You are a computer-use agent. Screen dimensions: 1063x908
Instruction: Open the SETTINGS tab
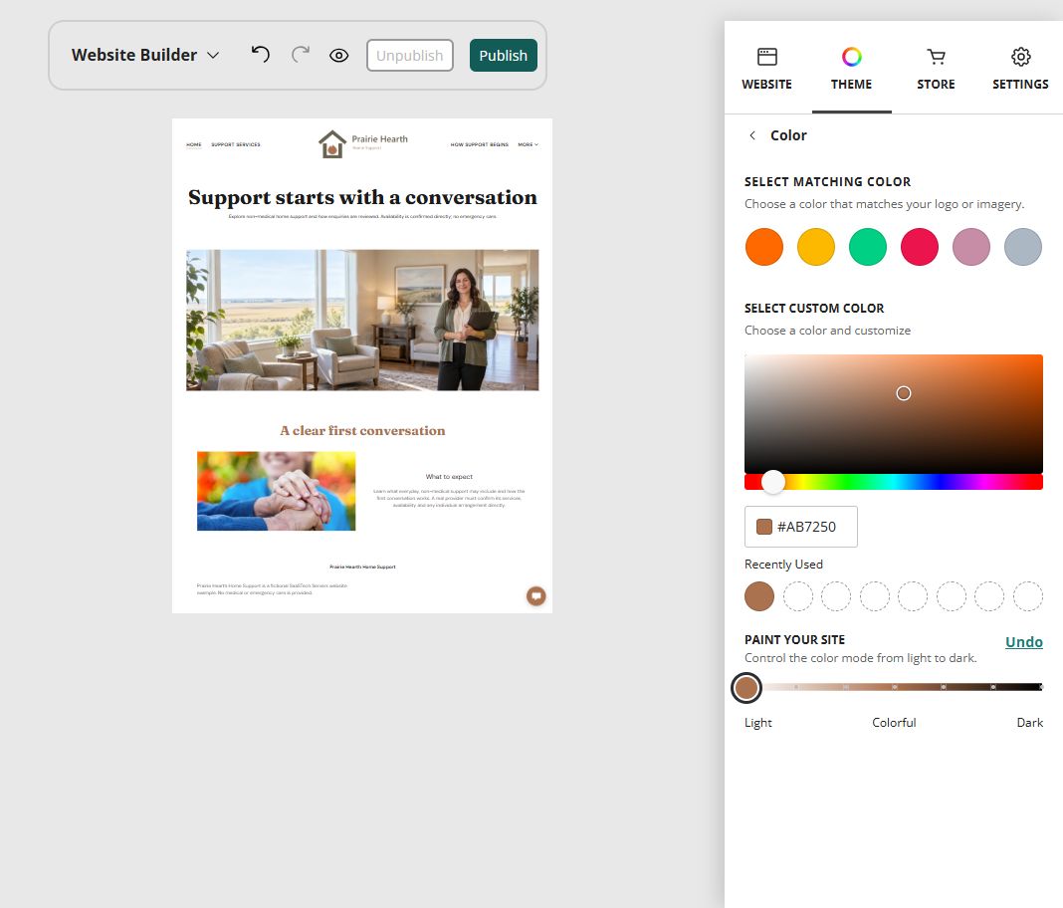[1020, 69]
